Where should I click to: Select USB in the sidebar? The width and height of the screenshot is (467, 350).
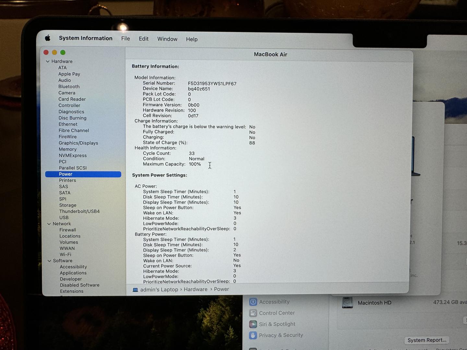click(64, 217)
